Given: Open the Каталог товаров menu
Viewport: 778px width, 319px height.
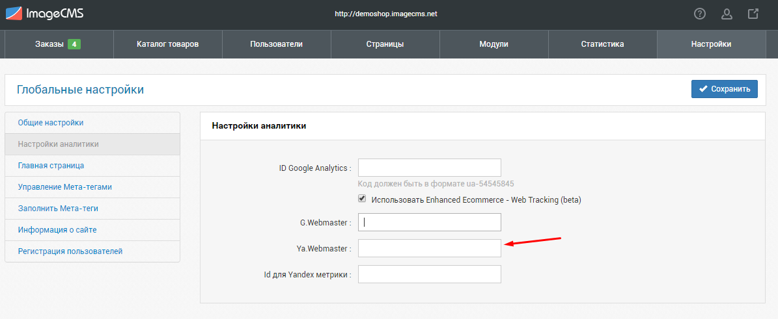Looking at the screenshot, I should pos(168,44).
